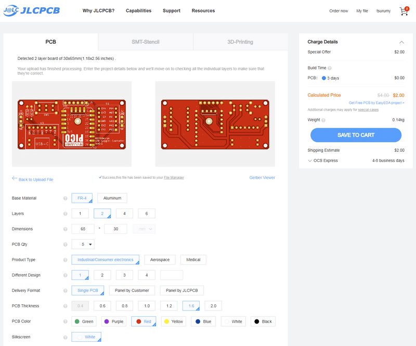Viewport: 416px width, 346px height.
Task: Open the top-side PCB preview thumbnail
Action: click(72, 124)
